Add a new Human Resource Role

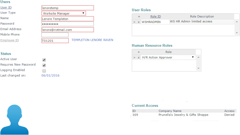click(139, 52)
